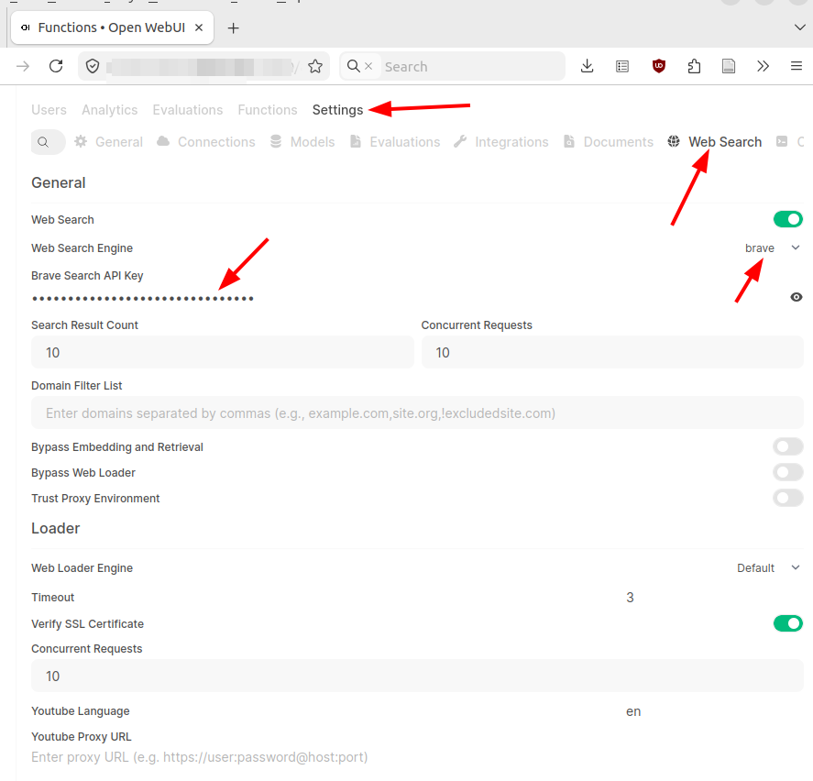Open the hamburger application menu
The height and width of the screenshot is (781, 813).
pos(796,66)
